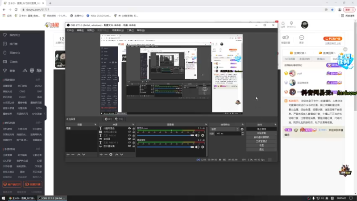Pop out the Sources dock panel
The image size is (357, 201).
coord(133,125)
